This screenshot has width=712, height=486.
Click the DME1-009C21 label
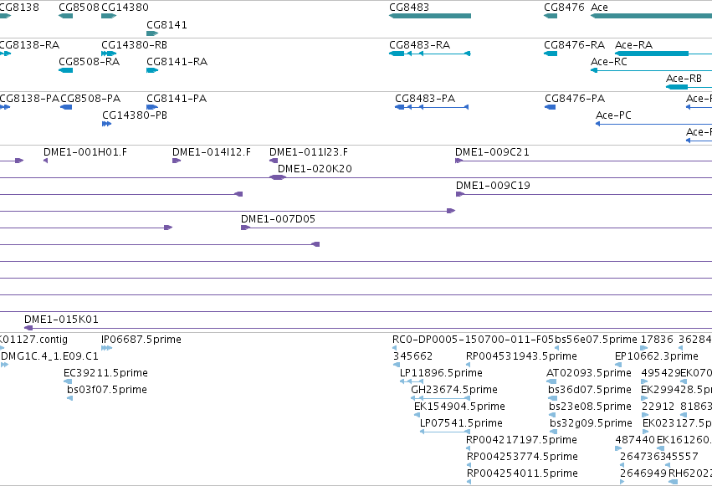[x=492, y=152]
